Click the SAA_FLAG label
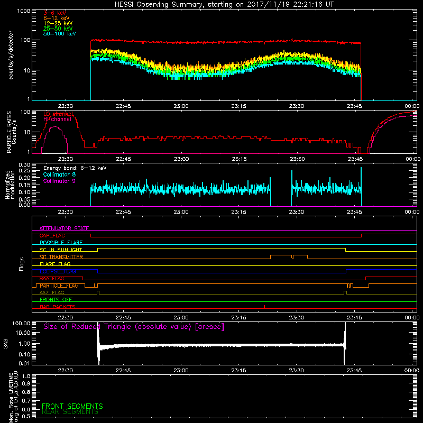Image resolution: width=423 pixels, height=423 pixels. 52,279
